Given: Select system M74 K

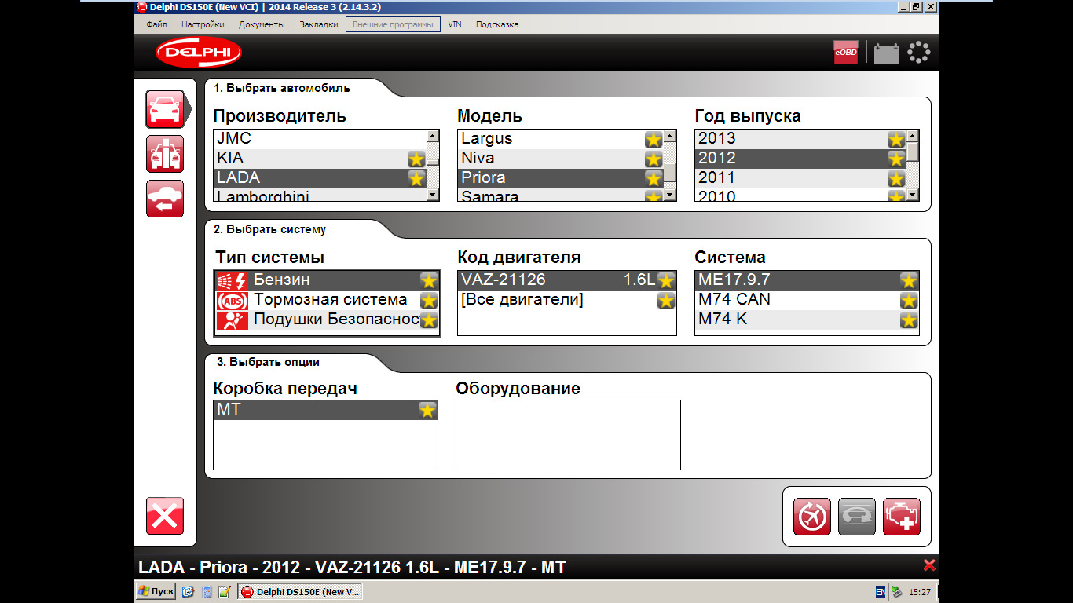Looking at the screenshot, I should coord(807,320).
